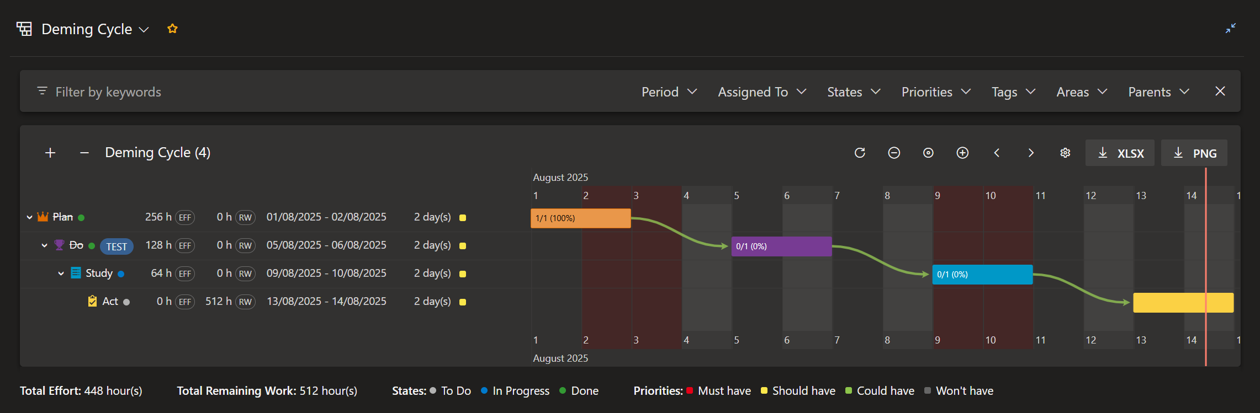The image size is (1260, 413).
Task: Open the Plan work item link
Action: [63, 217]
